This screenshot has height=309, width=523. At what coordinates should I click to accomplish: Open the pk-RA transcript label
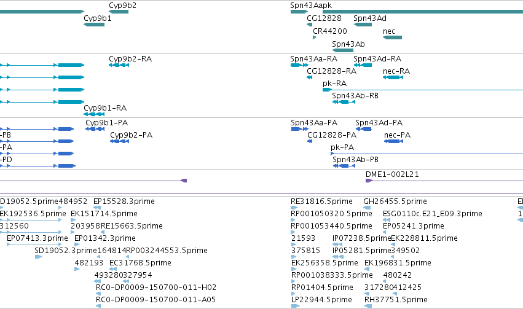click(x=334, y=84)
